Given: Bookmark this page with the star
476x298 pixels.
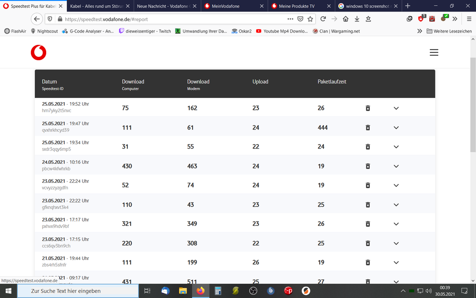Looking at the screenshot, I should tap(310, 19).
